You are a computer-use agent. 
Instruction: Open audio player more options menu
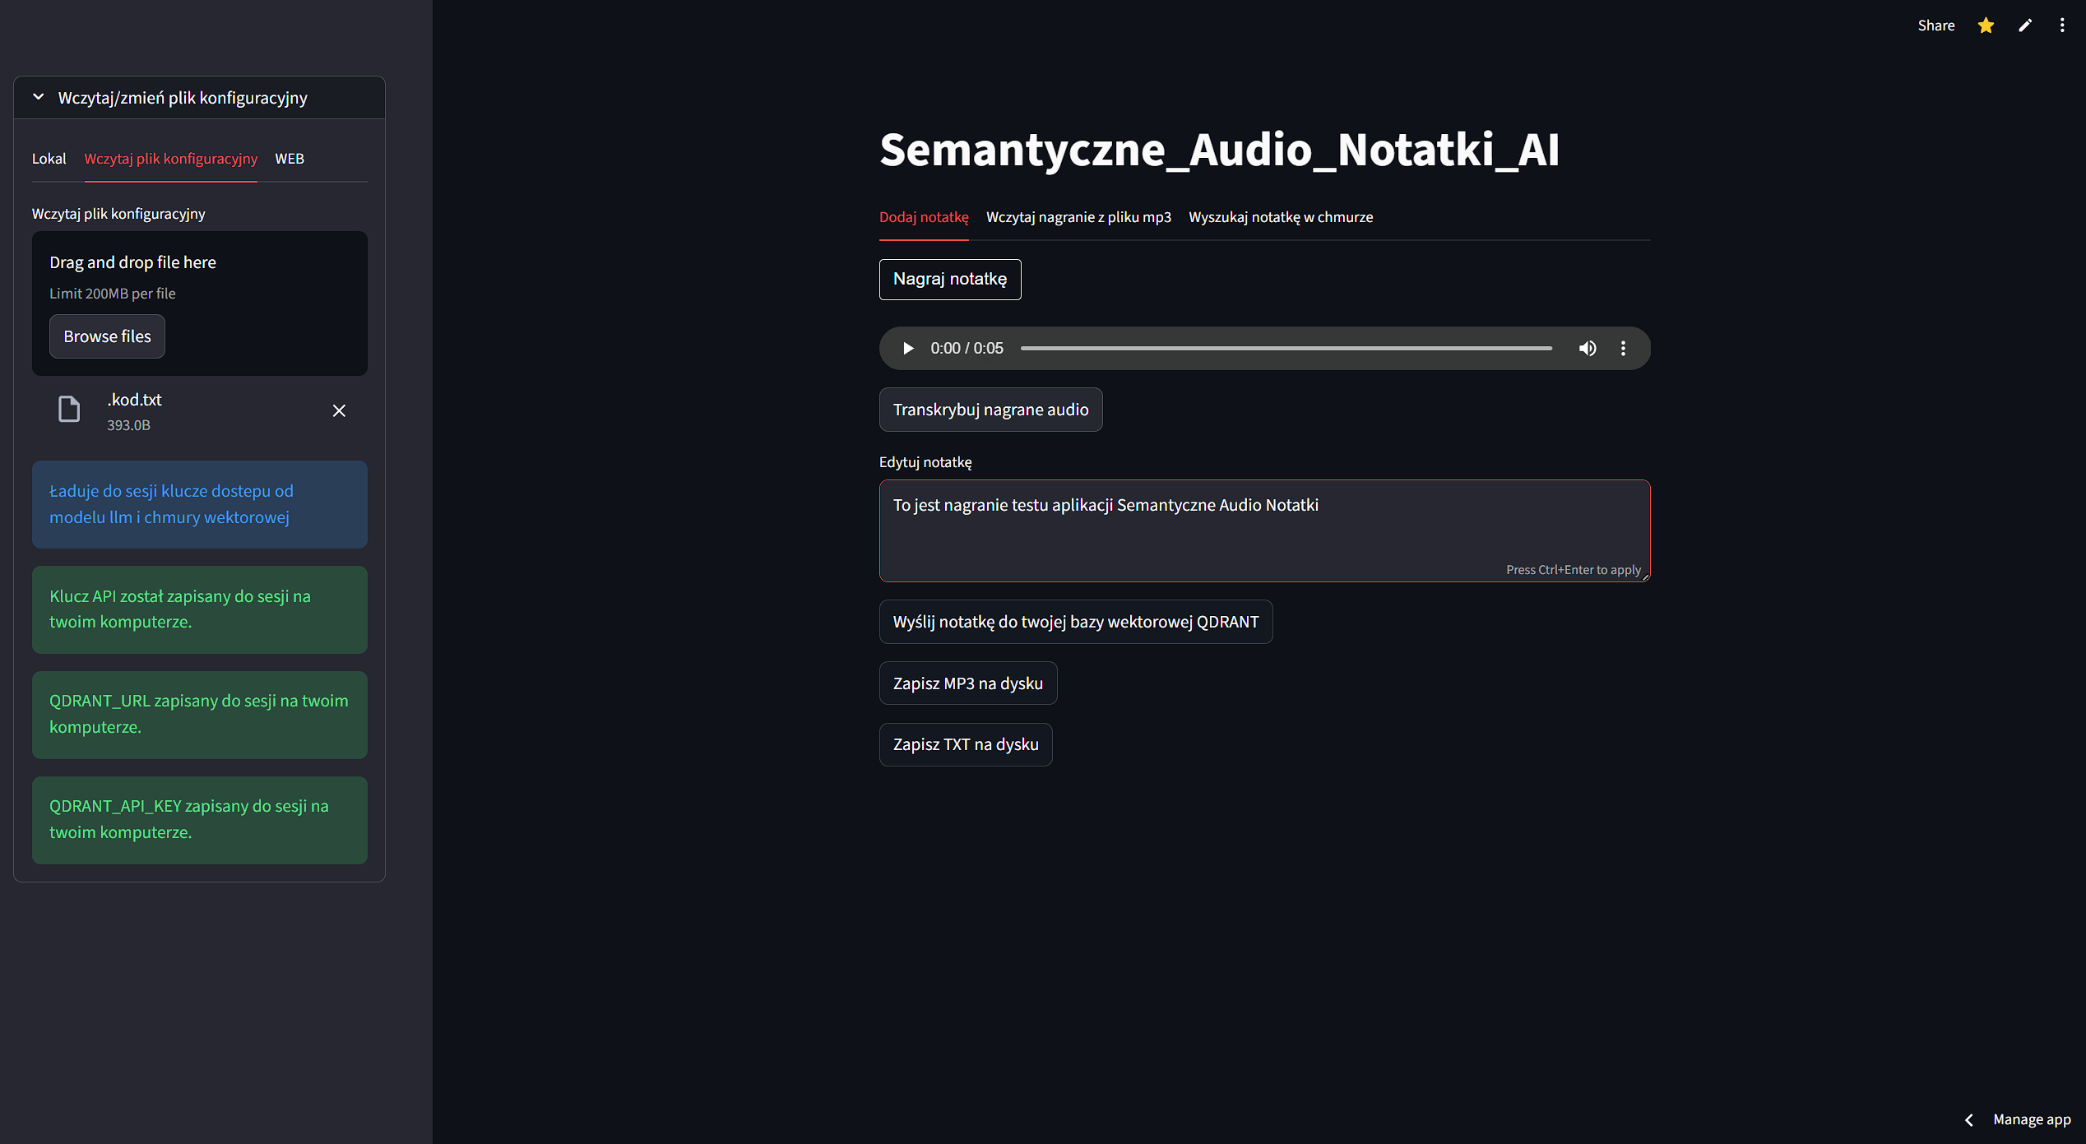[1623, 349]
